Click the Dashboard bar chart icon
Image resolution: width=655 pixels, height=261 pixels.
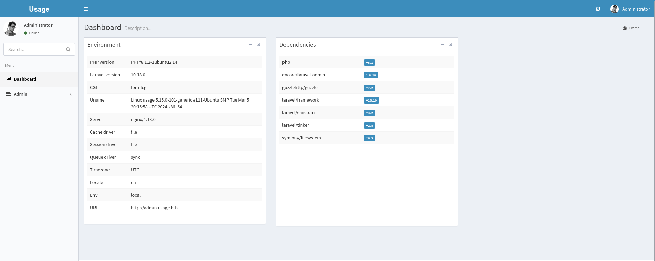tap(9, 79)
